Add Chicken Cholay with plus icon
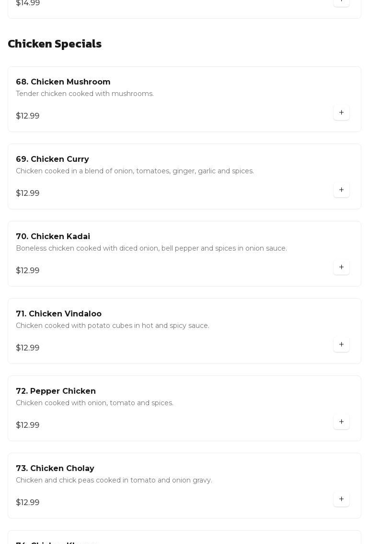Screen dimensions: 369x544 pyautogui.click(x=341, y=499)
